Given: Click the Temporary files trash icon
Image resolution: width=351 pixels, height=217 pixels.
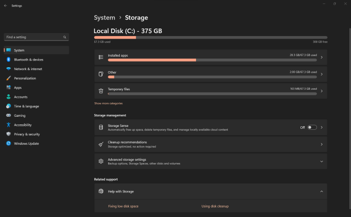Looking at the screenshot, I should point(101,91).
